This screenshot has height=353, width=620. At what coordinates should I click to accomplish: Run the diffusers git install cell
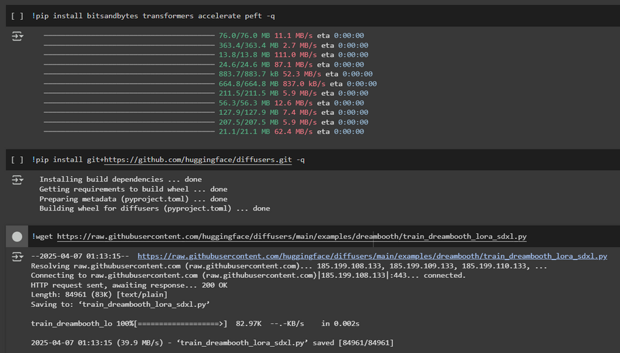[17, 160]
